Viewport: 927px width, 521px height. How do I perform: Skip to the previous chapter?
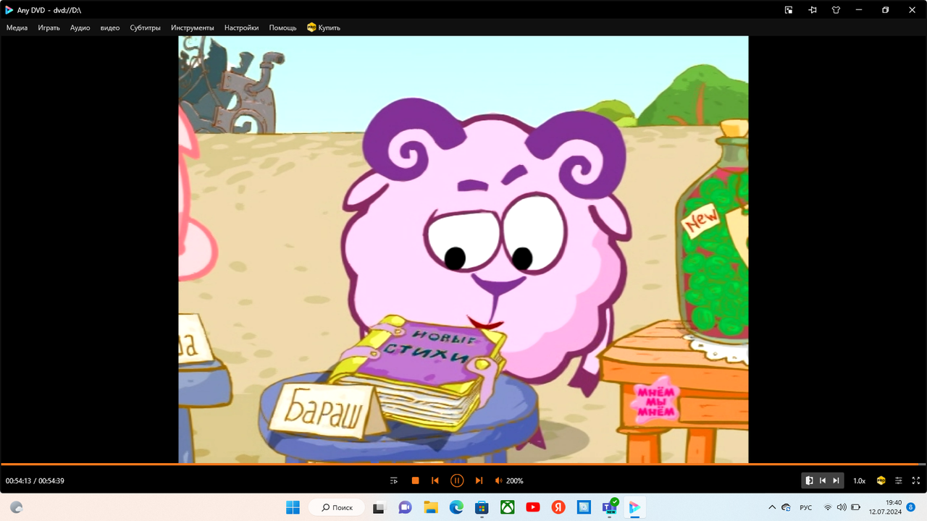click(x=435, y=480)
